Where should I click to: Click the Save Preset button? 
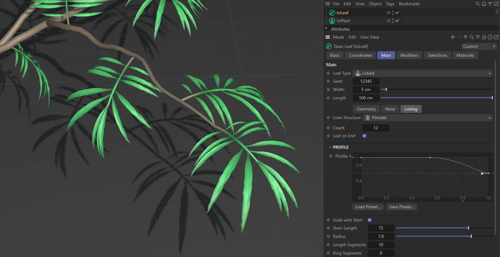(x=401, y=207)
